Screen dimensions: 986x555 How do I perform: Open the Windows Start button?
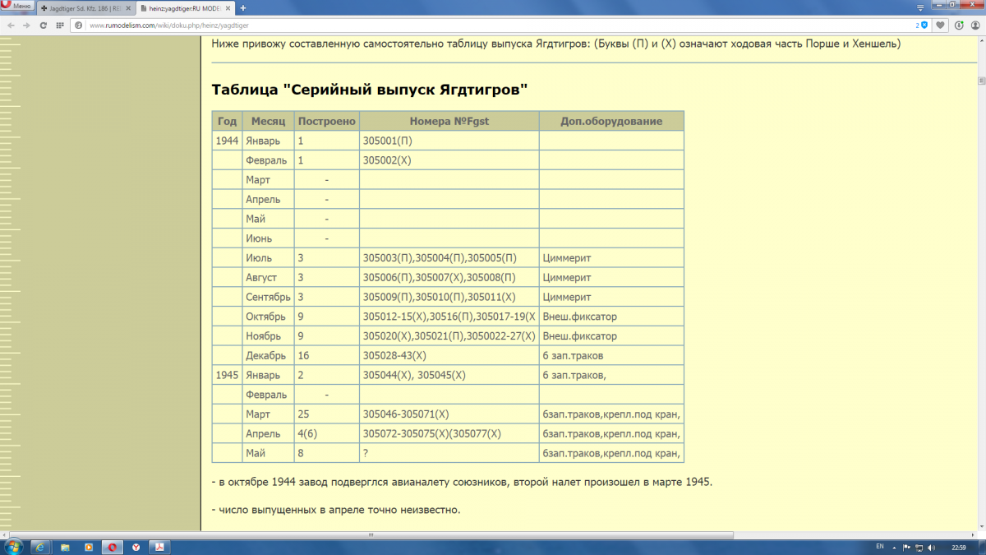pyautogui.click(x=14, y=547)
